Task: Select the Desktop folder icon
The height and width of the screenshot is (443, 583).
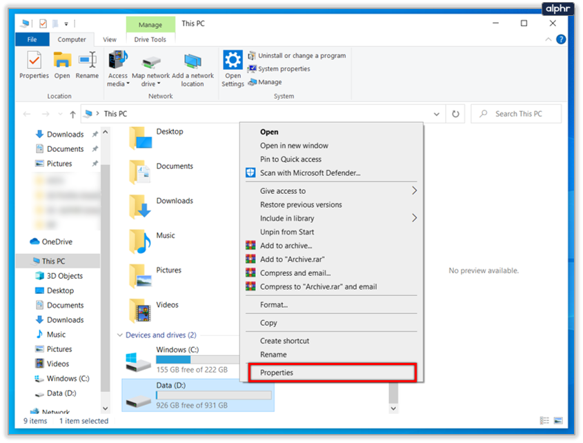Action: (140, 138)
